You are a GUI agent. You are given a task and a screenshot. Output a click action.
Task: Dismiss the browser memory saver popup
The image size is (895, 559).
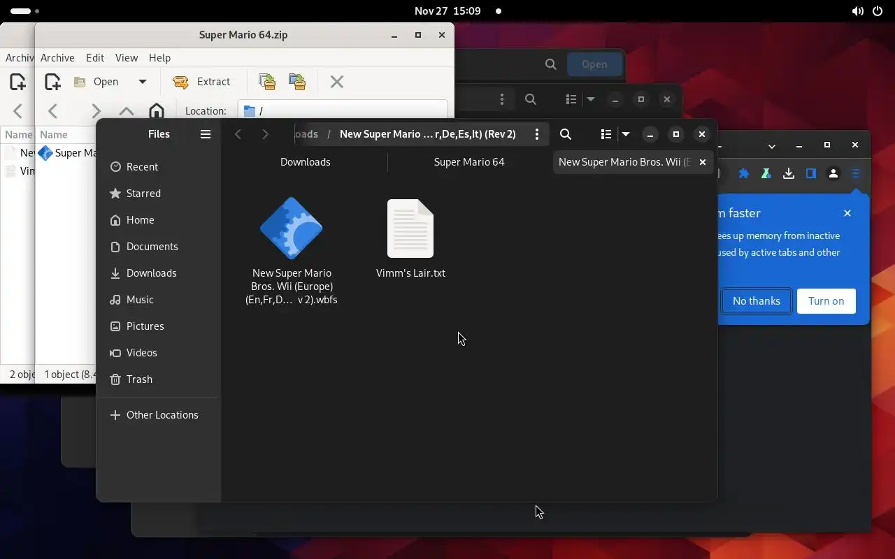[847, 213]
